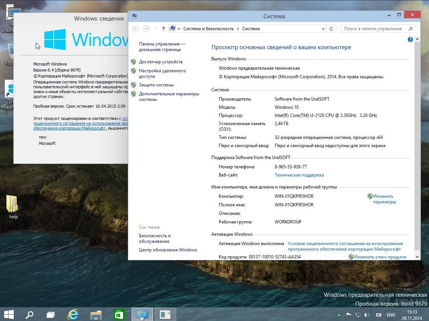Image resolution: width=429 pixels, height=321 pixels.
Task: Open Search magnifier on taskbar
Action: (x=29, y=315)
